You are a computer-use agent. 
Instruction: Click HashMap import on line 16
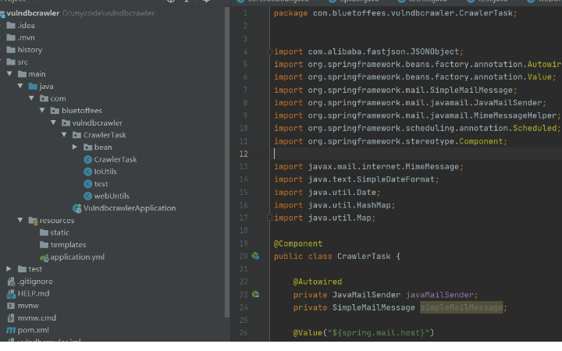coord(373,205)
